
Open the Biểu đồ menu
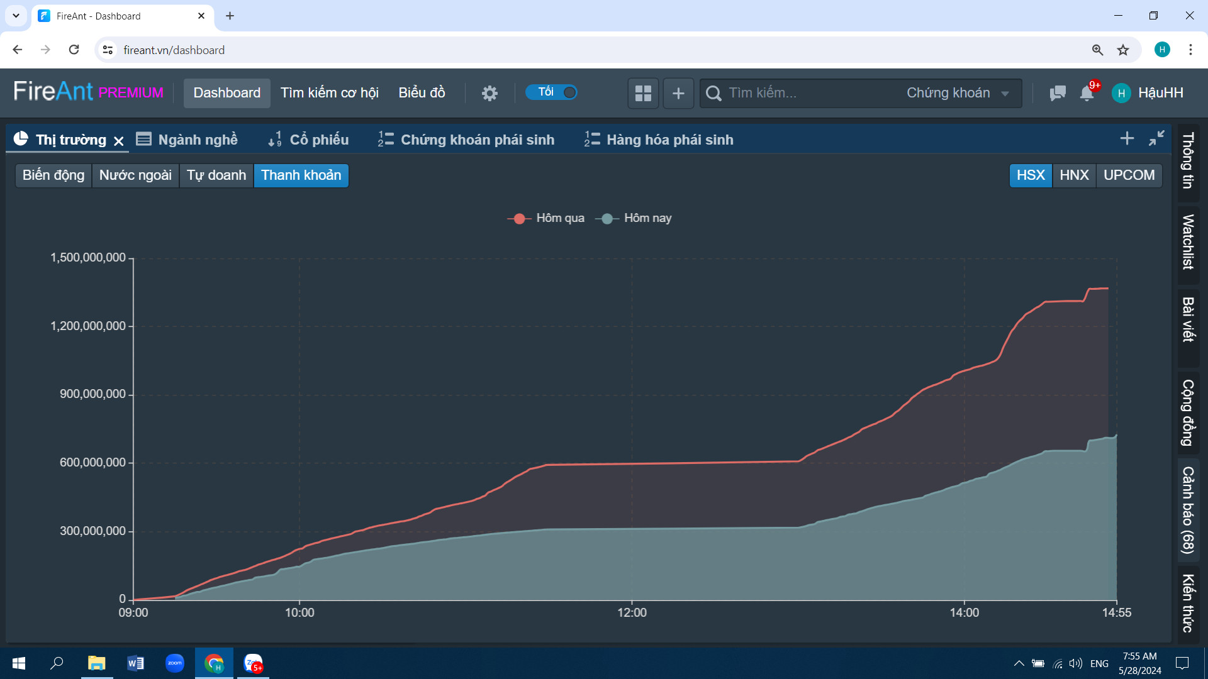[x=422, y=93]
